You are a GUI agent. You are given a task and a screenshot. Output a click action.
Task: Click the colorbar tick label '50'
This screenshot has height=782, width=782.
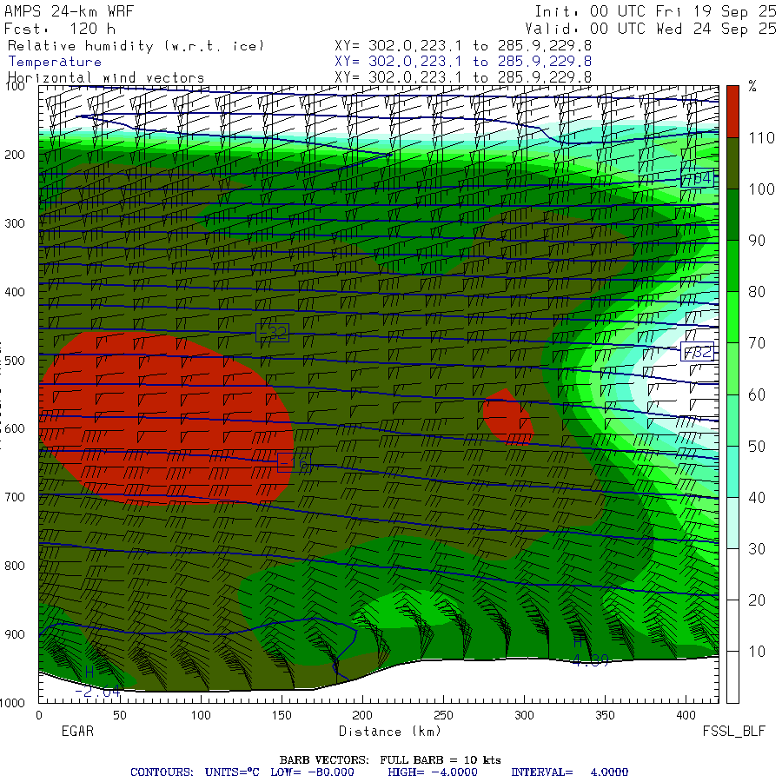coord(757,446)
